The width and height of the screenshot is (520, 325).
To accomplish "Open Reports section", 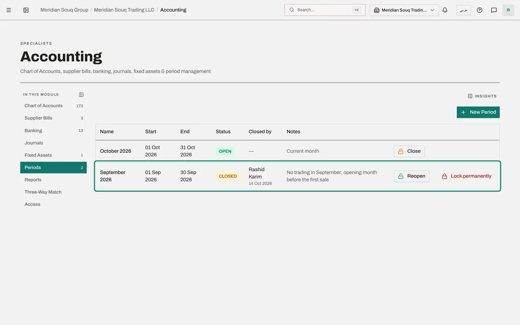I will tap(53, 180).
